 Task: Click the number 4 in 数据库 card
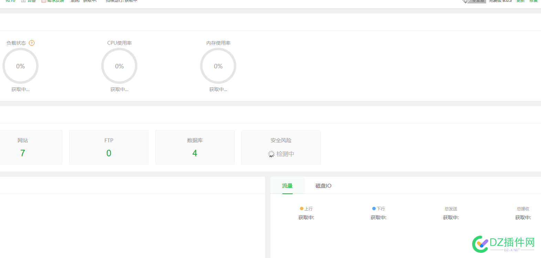pyautogui.click(x=195, y=153)
